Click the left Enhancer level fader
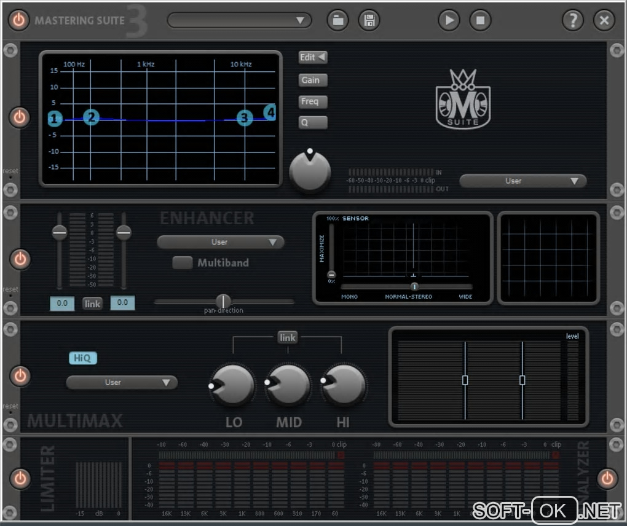Screen dimensions: 627x526 [x=60, y=232]
